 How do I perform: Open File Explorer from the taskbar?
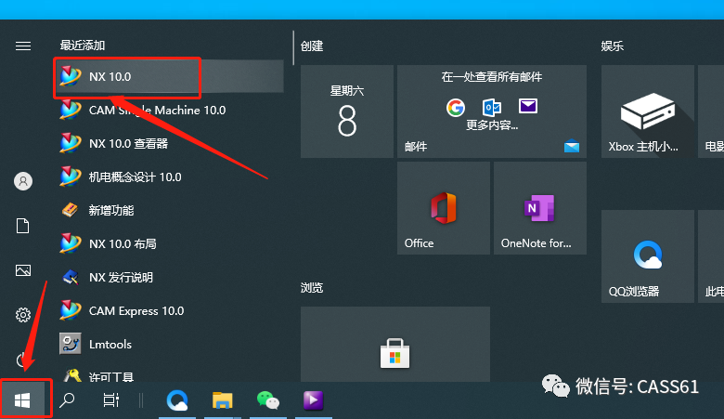point(222,400)
